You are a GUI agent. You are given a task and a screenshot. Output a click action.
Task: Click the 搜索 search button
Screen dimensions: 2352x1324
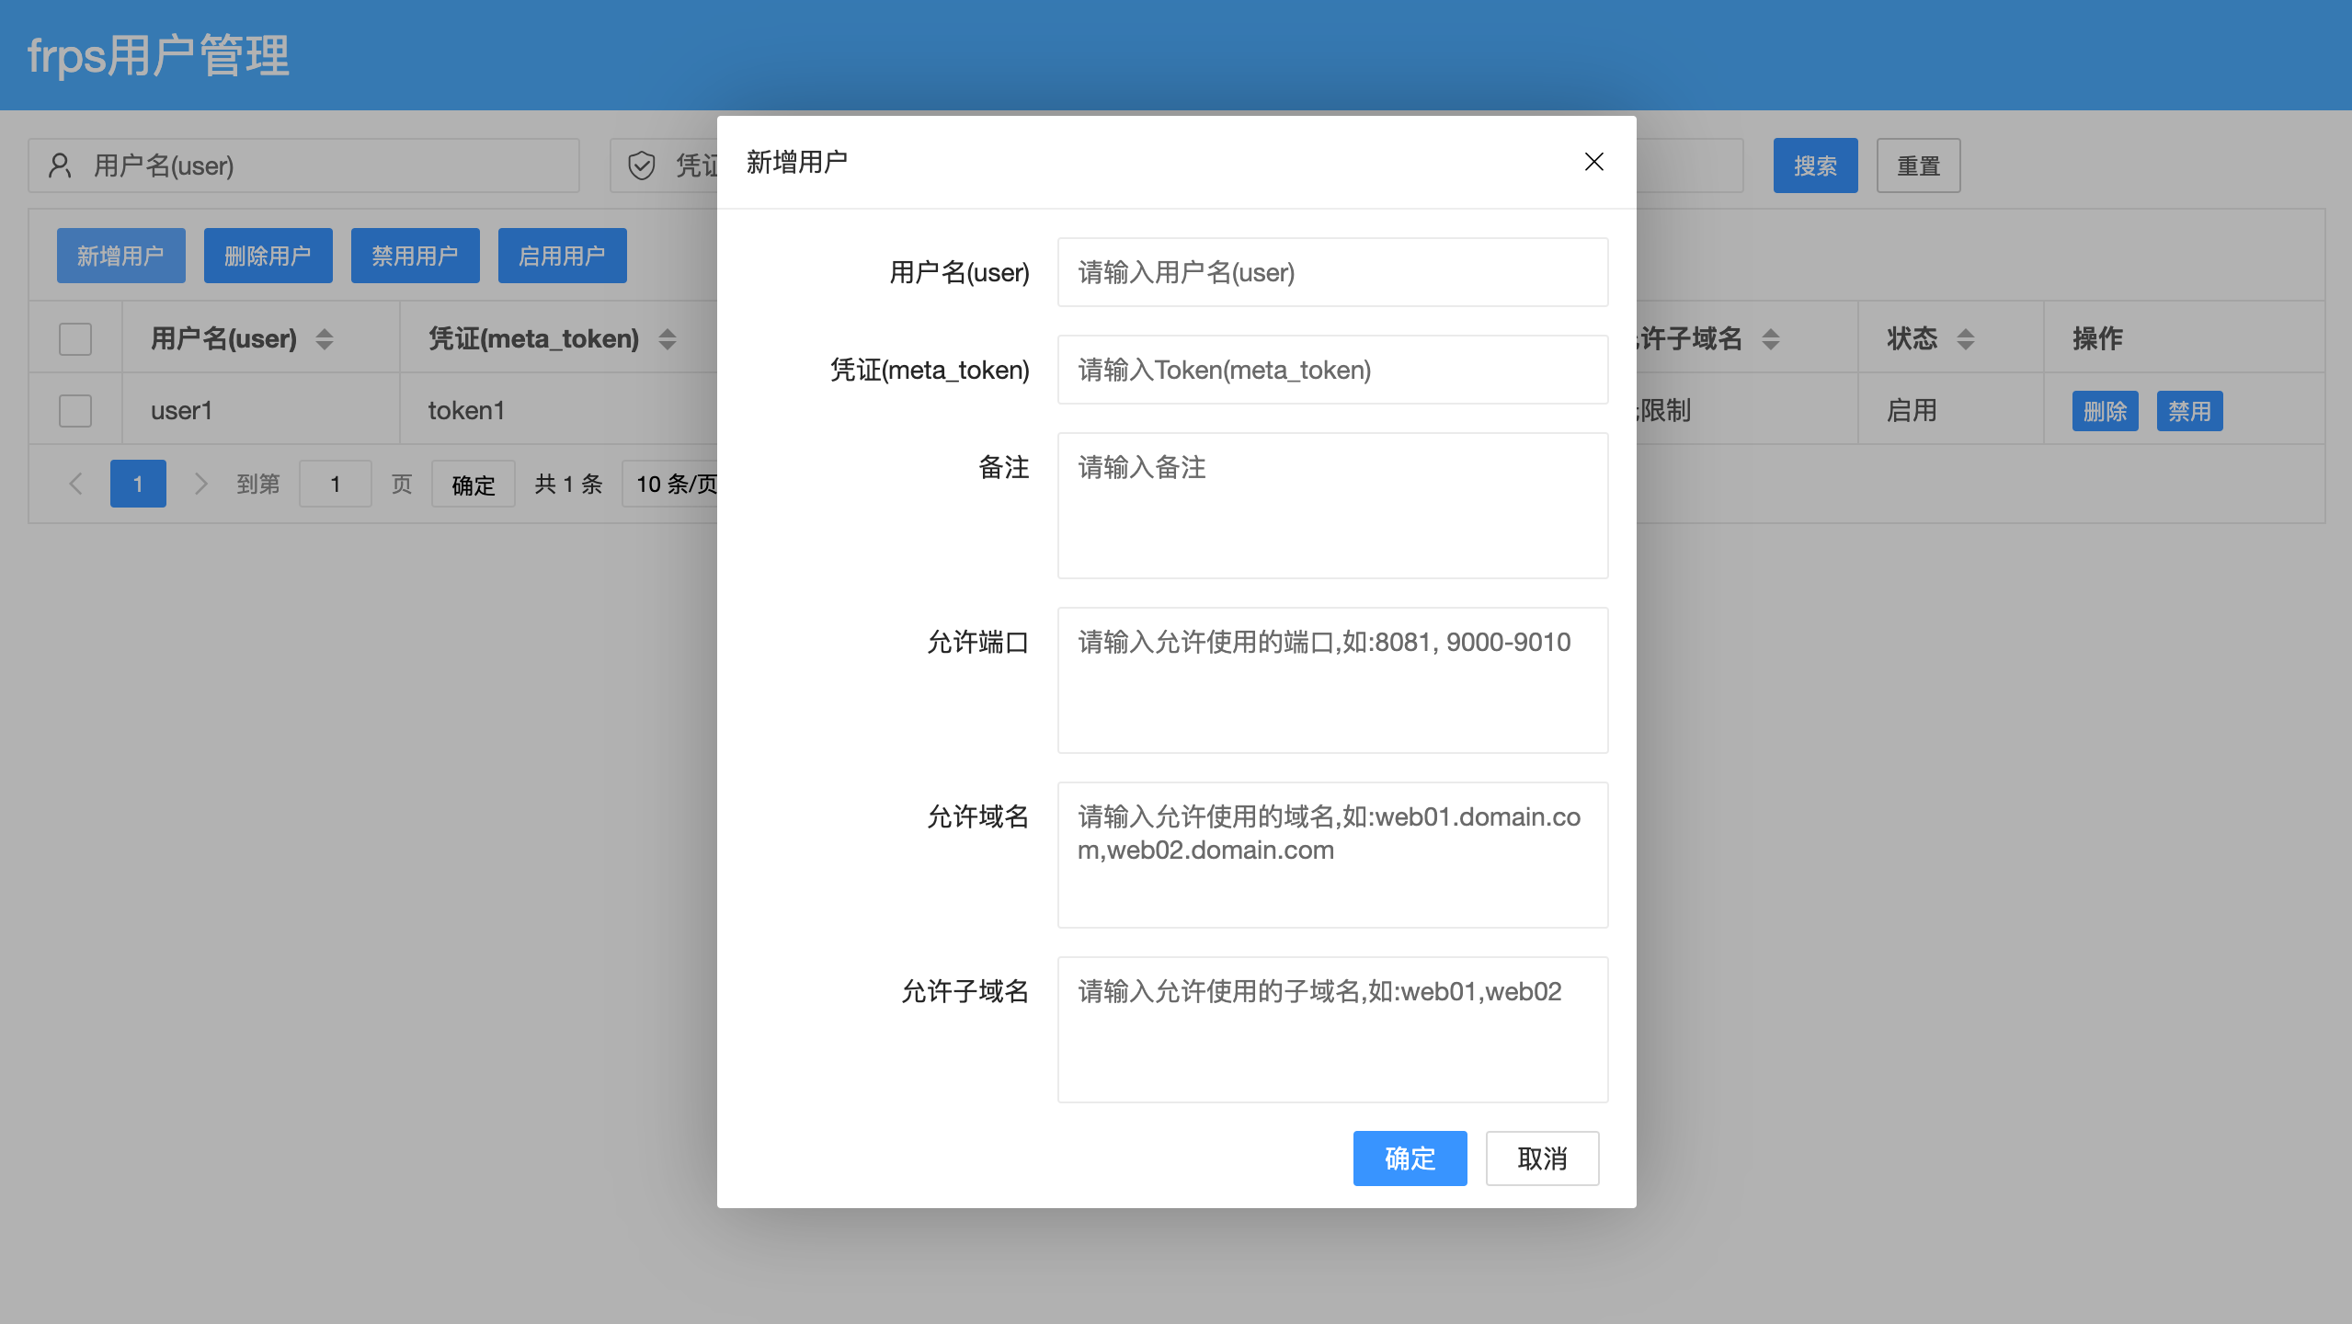pos(1814,165)
